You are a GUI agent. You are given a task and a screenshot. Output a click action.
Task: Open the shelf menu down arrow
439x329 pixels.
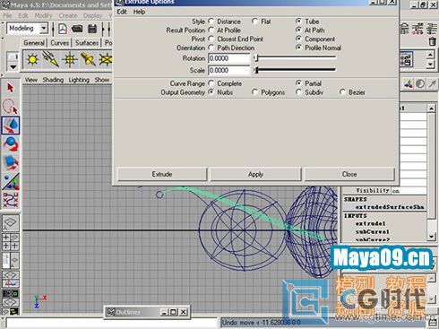pyautogui.click(x=13, y=67)
